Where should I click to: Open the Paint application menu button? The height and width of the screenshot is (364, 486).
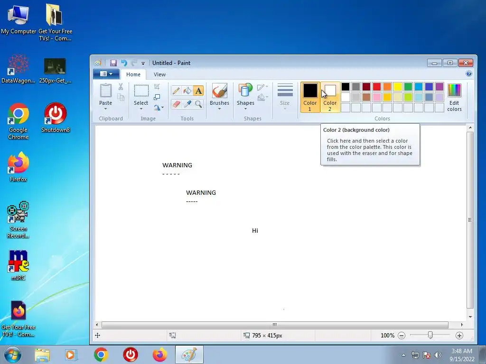pos(106,73)
